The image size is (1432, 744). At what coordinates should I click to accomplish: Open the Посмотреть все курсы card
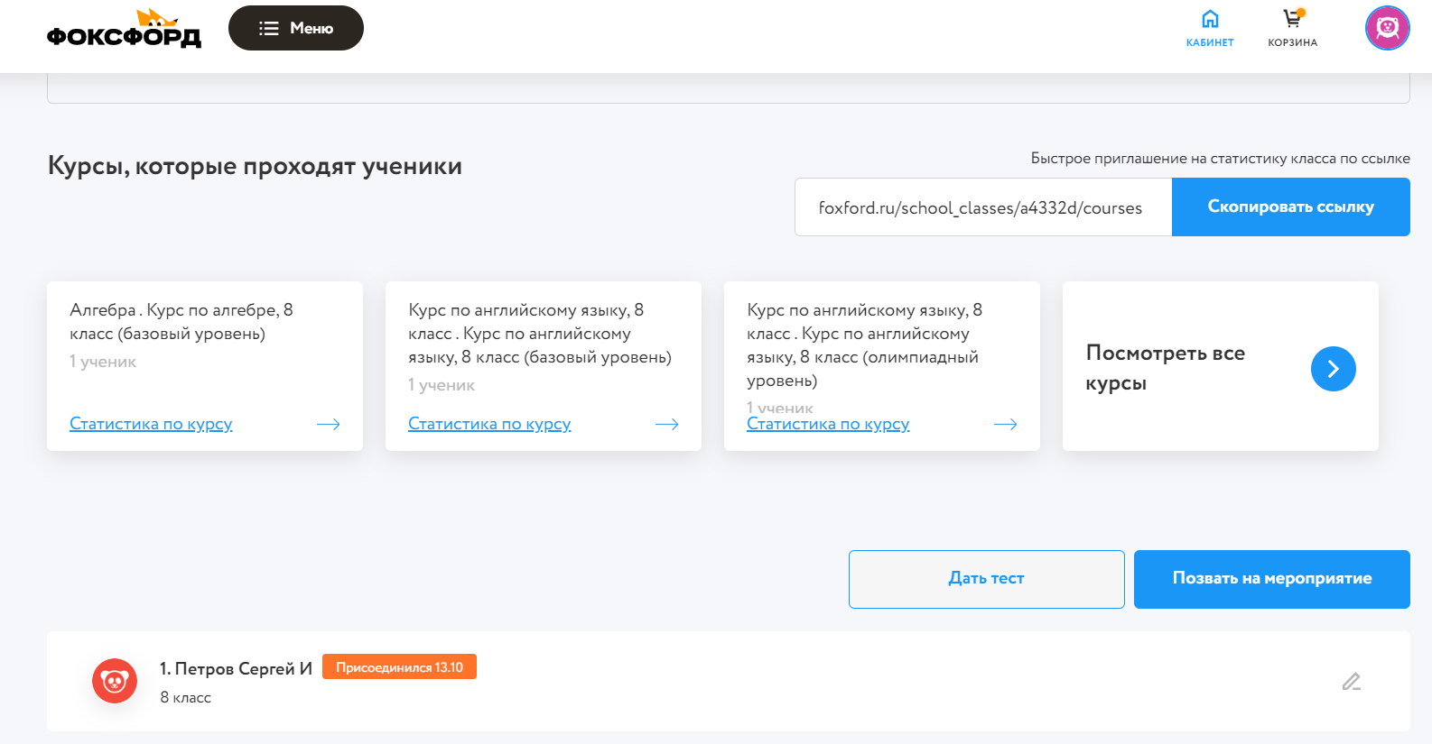1165,367
